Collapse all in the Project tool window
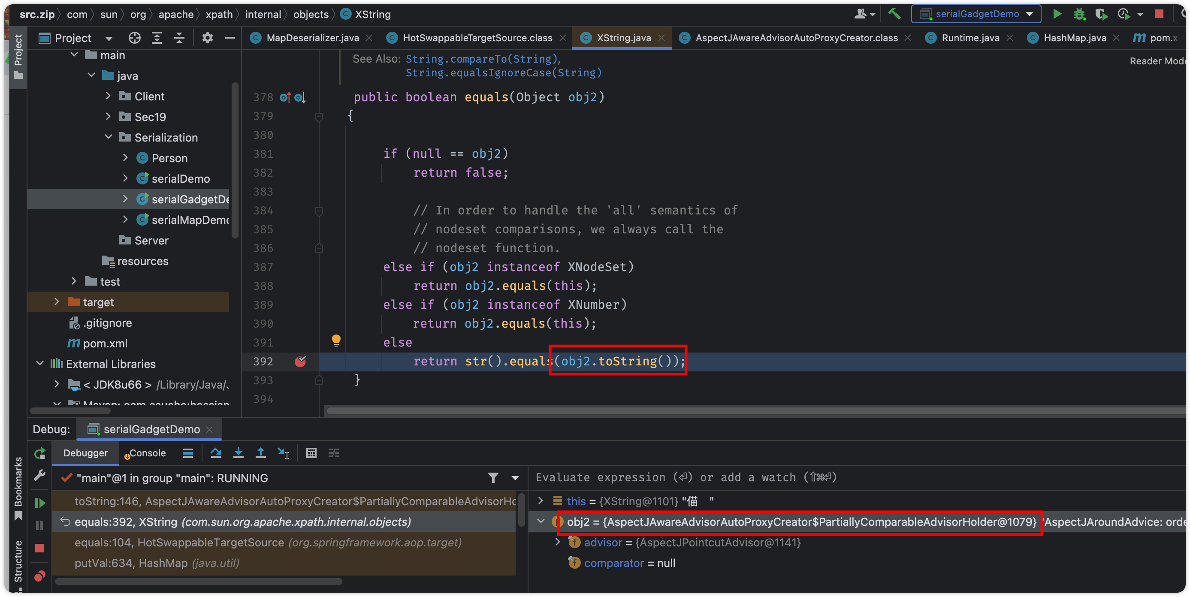The image size is (1190, 597). (179, 38)
